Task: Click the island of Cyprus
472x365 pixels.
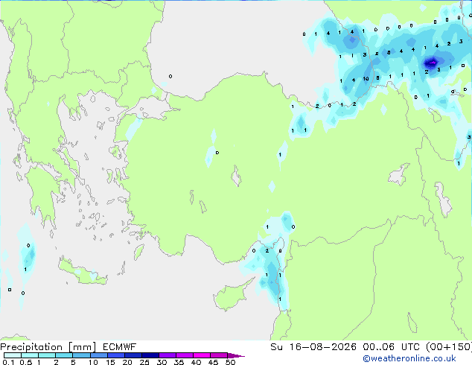Action: (232, 295)
